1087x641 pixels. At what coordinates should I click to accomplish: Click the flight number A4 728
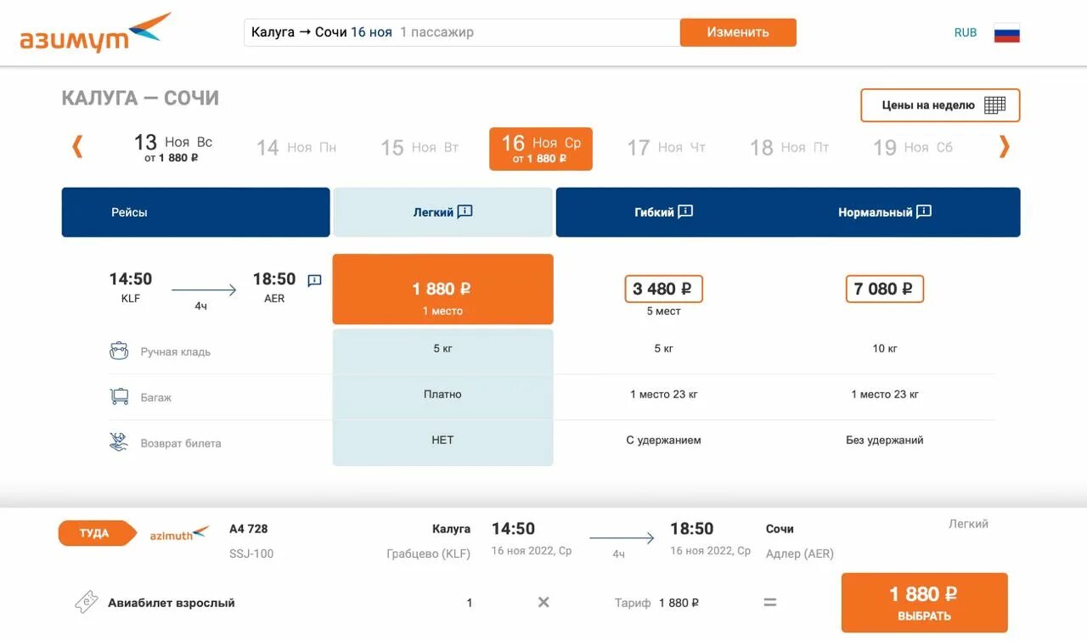click(x=248, y=529)
